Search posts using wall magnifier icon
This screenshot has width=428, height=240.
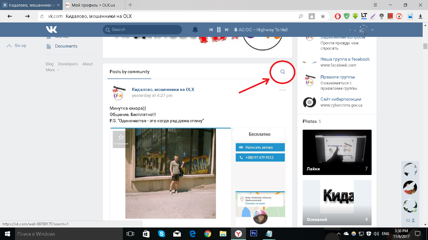click(283, 72)
